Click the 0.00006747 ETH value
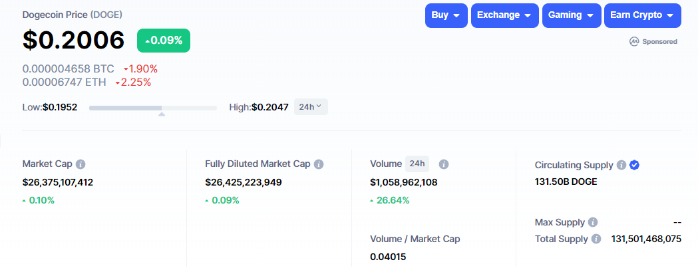Screen dimensions: 698x276 pos(64,82)
